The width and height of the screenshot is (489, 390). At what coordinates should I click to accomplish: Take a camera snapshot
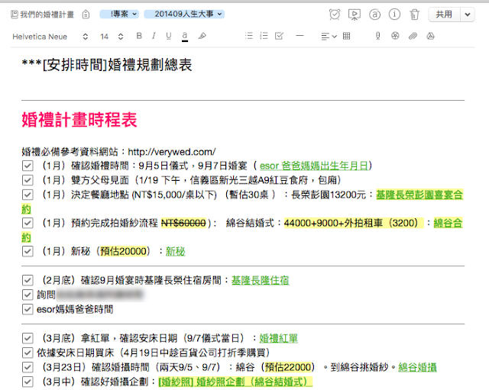coord(395,36)
